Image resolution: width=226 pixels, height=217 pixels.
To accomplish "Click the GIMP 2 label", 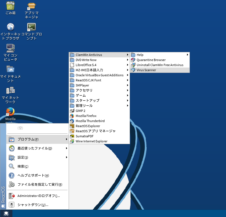I will 81,111.
